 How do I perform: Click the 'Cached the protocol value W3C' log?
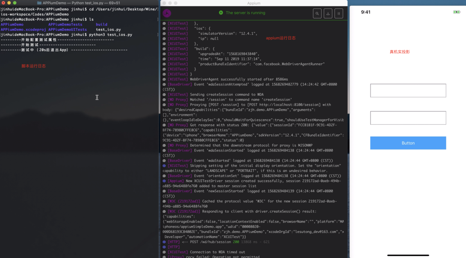click(x=250, y=204)
